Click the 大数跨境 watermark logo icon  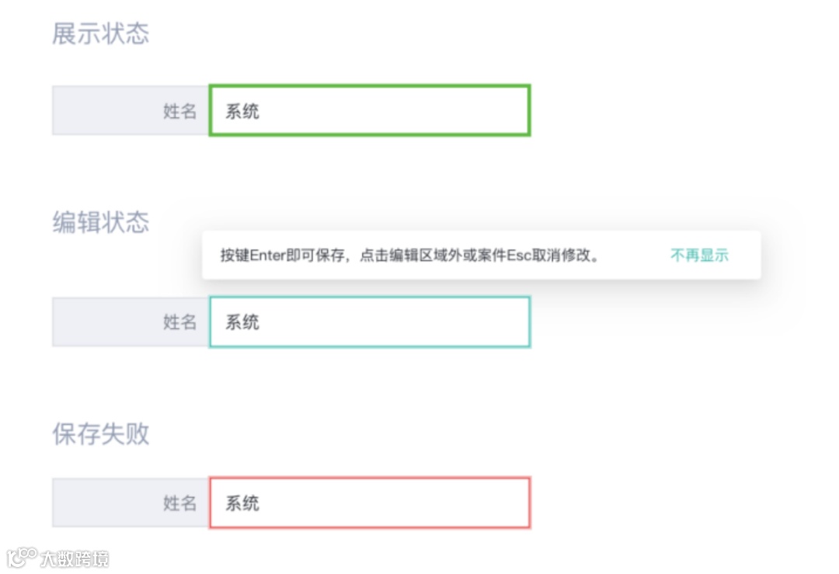(21, 558)
